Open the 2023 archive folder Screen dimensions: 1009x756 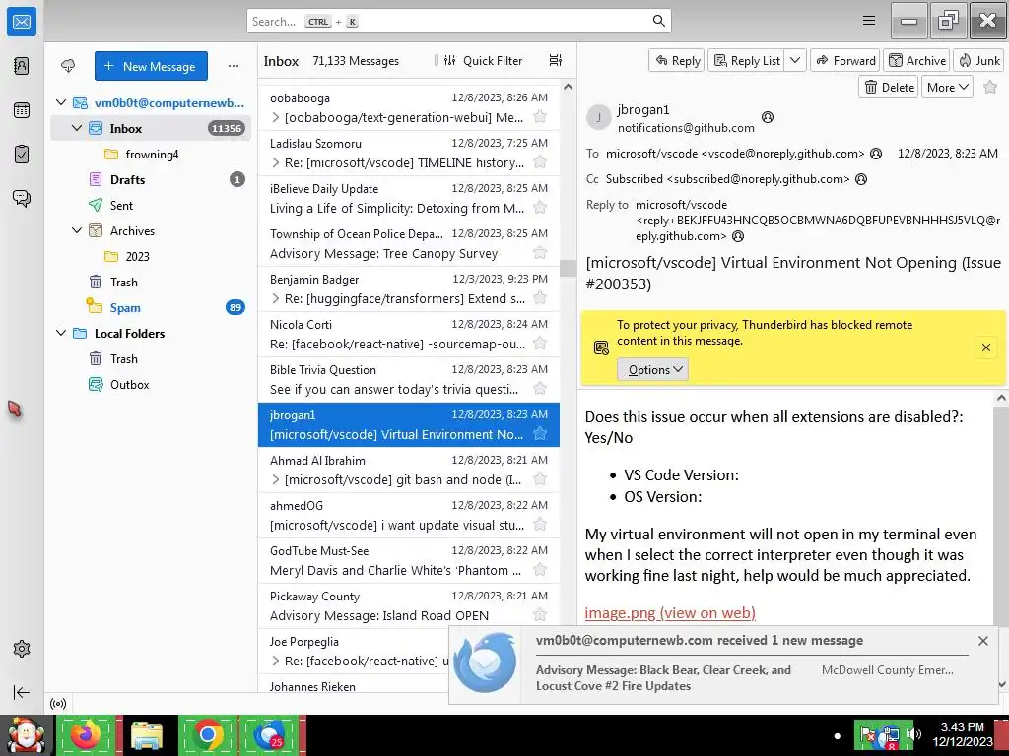pyautogui.click(x=151, y=256)
